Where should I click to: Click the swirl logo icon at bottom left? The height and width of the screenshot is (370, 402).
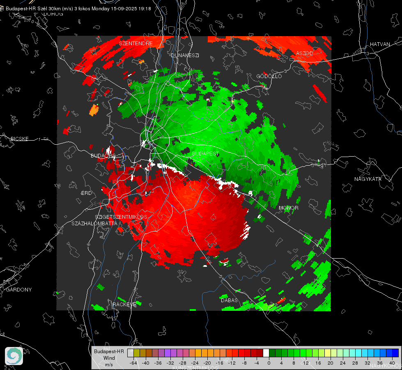point(14,356)
